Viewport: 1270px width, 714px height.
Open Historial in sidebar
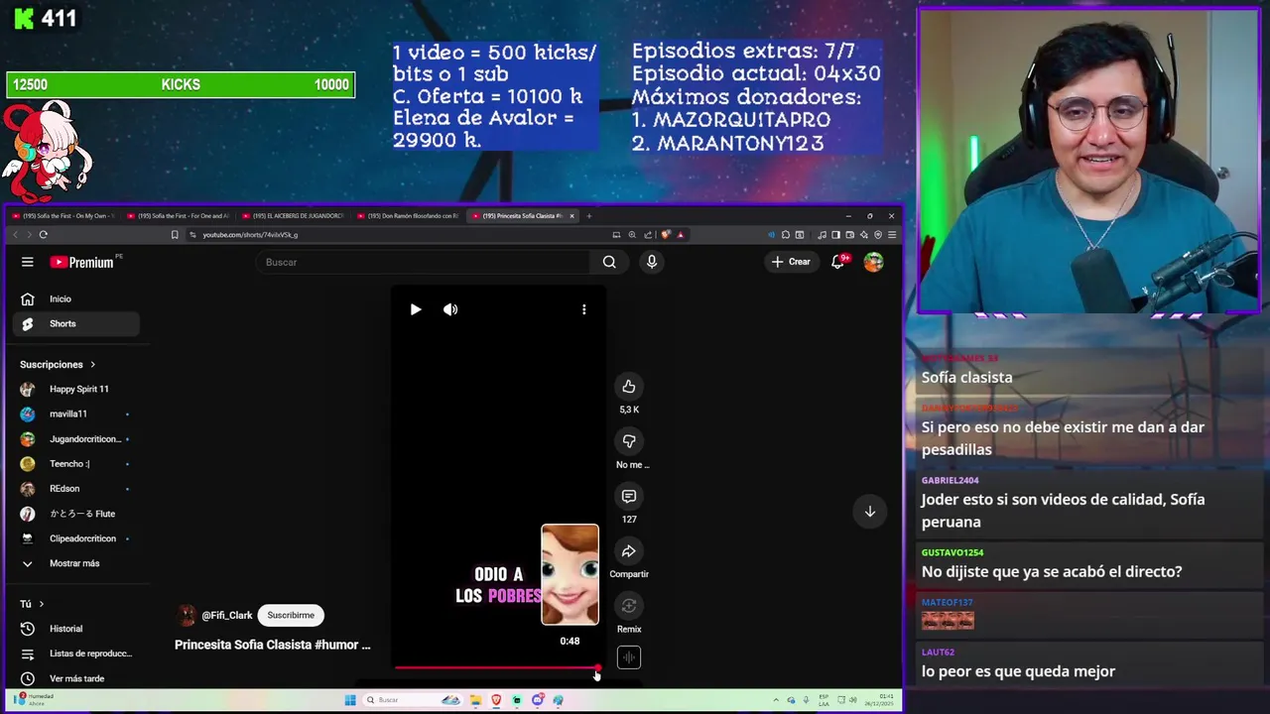[x=76, y=629]
